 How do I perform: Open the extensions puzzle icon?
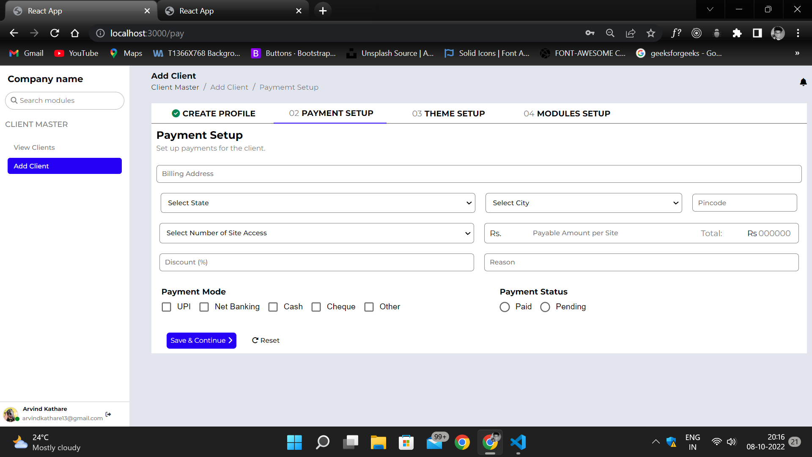[737, 33]
